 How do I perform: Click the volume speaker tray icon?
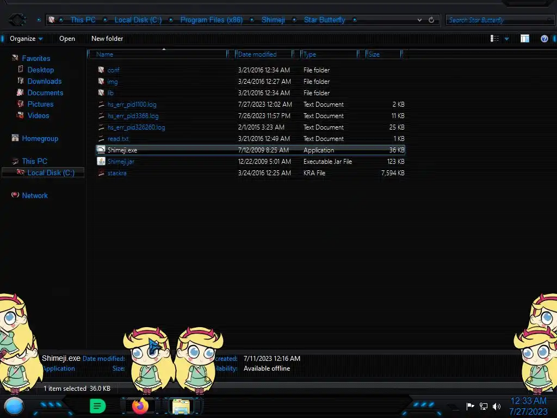pyautogui.click(x=497, y=406)
